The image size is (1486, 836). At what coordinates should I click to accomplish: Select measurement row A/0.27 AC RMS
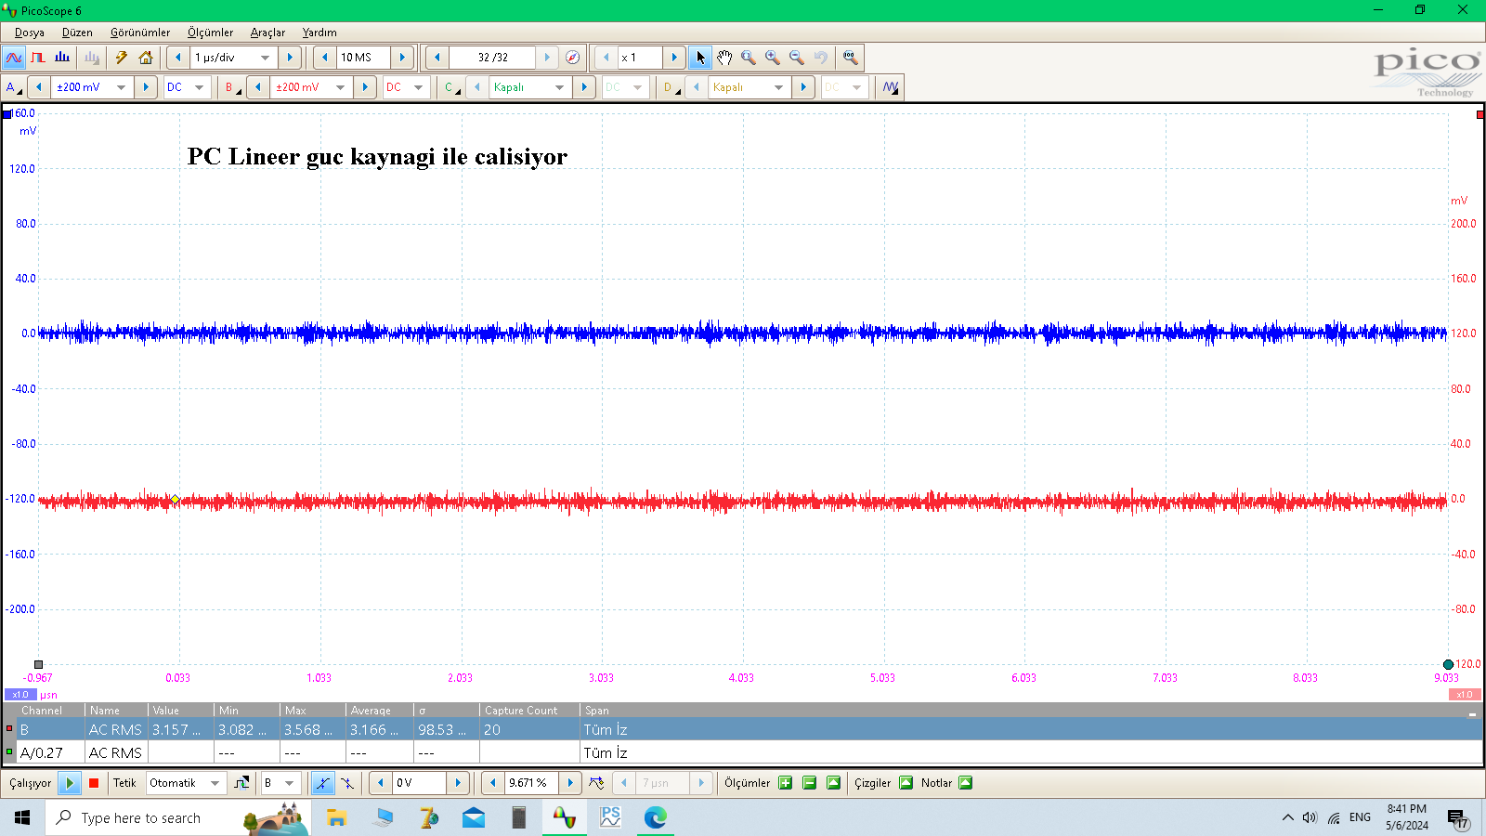click(x=742, y=752)
